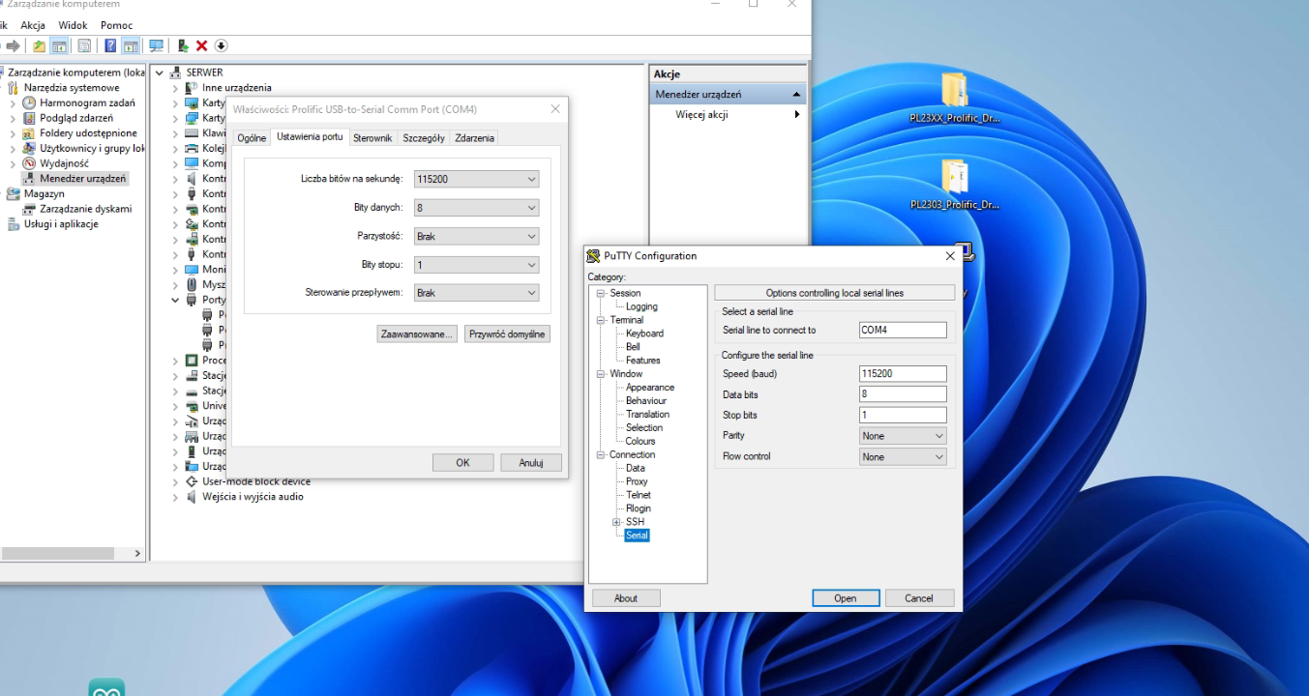This screenshot has height=696, width=1309.
Task: Select the Podgląd zdarzeń icon
Action: click(x=30, y=118)
